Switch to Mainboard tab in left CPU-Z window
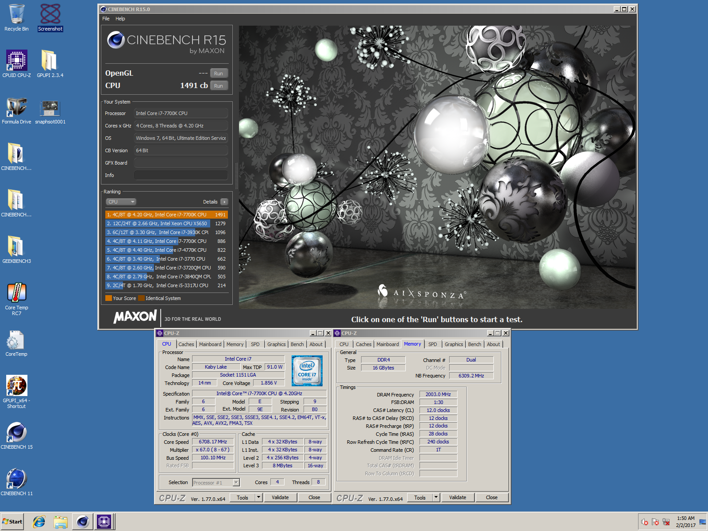Viewport: 708px width, 531px height. tap(210, 344)
